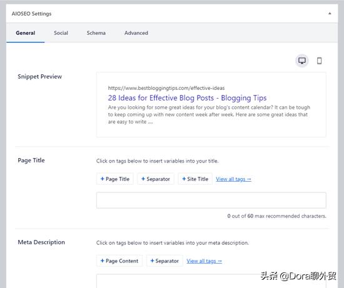Click the snippet preview description text
Screen dimensions: 344x288
[209, 114]
